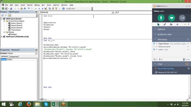Click the Insert UserForm toolbar icon
Screen dimensions: 191x107
pos(6,9)
